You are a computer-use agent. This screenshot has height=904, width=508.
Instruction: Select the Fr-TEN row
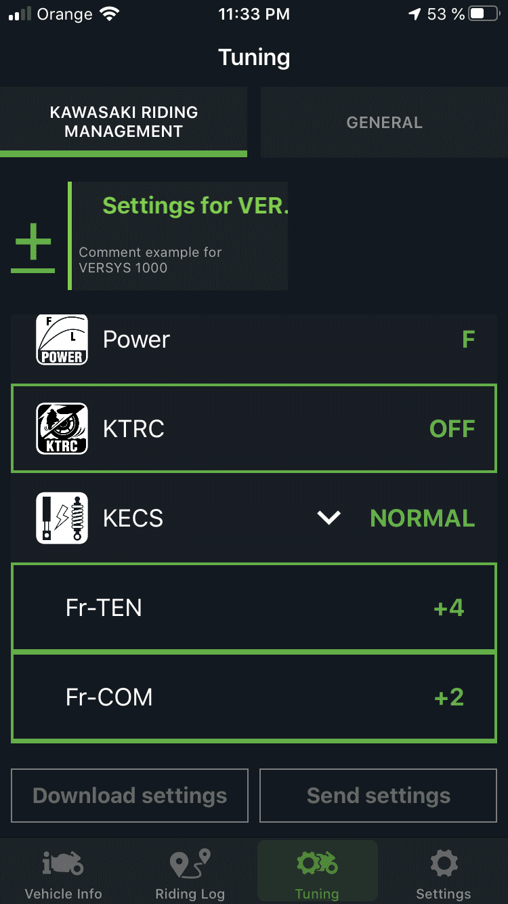[254, 608]
